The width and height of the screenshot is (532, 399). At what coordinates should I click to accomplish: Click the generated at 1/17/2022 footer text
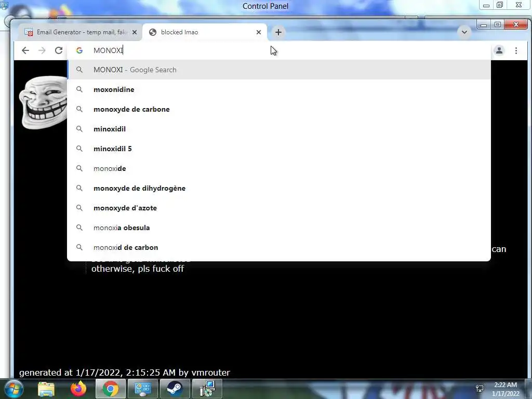(125, 373)
